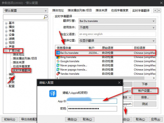Expand the 设备 tree node

pyautogui.click(x=6, y=35)
